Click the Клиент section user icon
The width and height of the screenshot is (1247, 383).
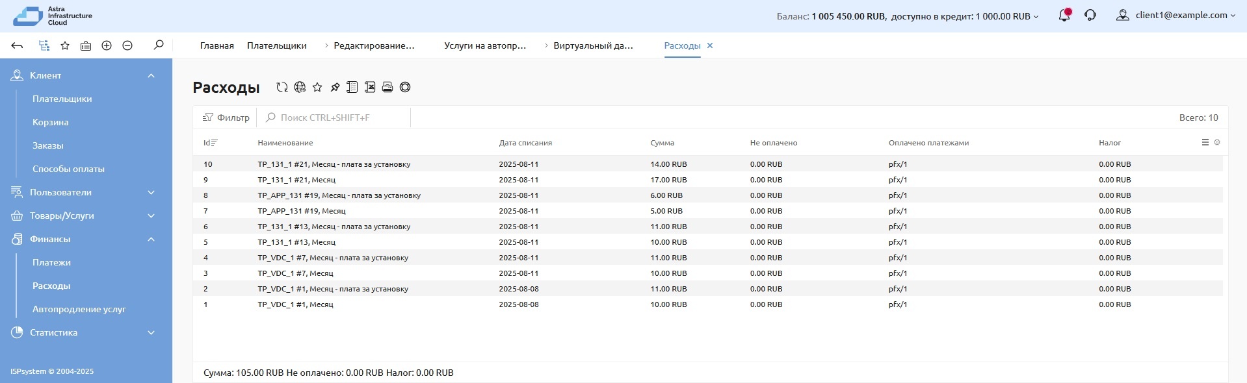tap(17, 75)
